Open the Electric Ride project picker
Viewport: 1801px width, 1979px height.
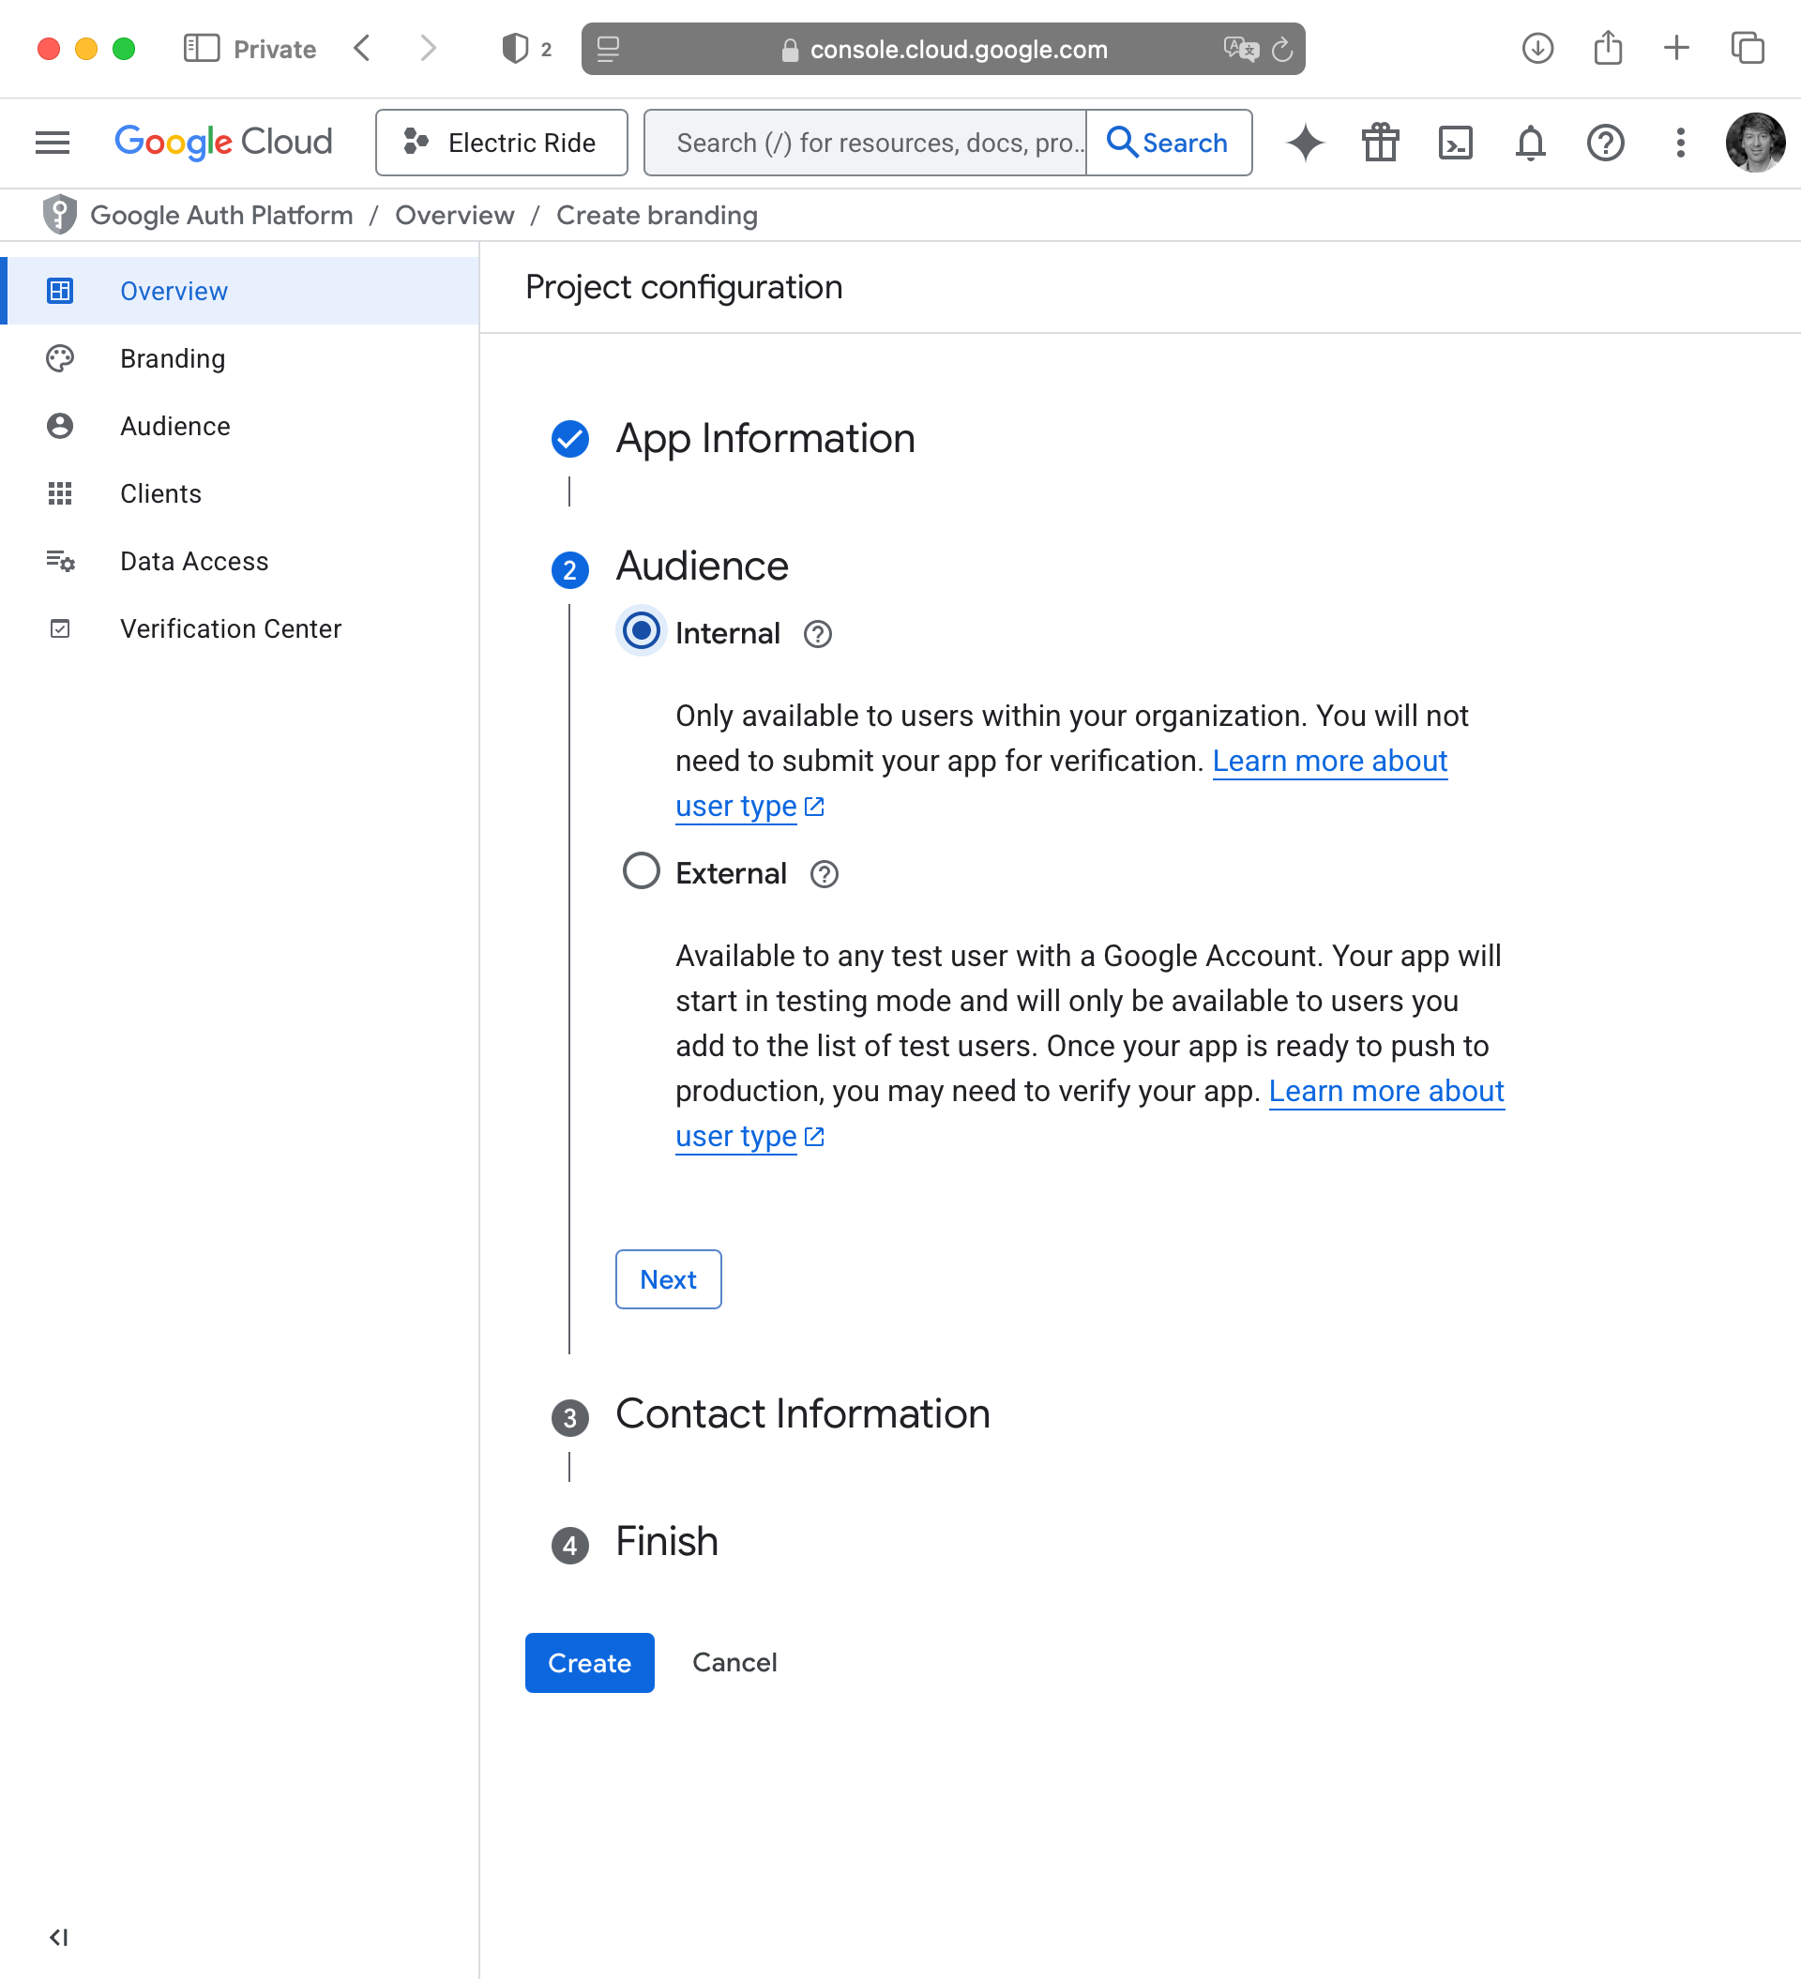[x=501, y=144]
